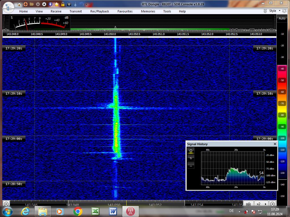Click SDR Console antenna icon in taskbar

[x=130, y=212]
